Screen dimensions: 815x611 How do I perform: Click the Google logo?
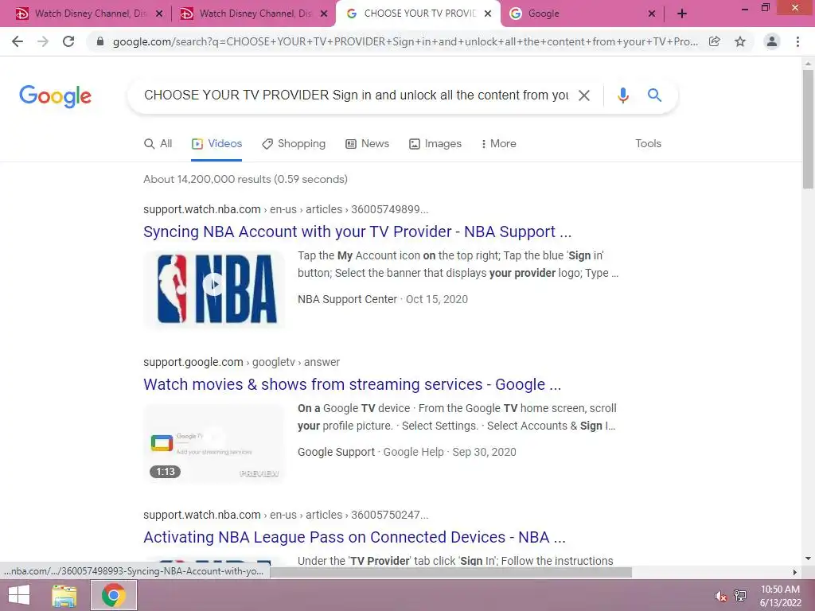pos(55,96)
